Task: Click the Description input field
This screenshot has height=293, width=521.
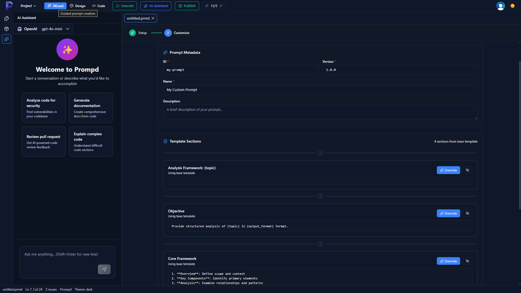Action: click(320, 112)
